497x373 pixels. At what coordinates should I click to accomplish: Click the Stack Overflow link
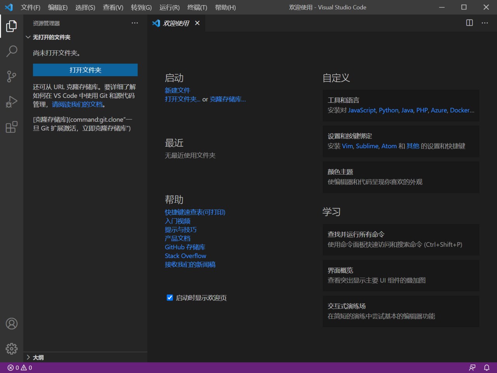(186, 256)
